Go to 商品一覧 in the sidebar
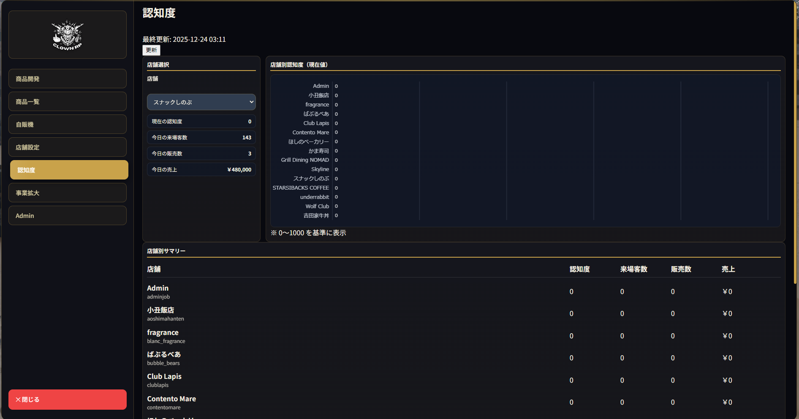The image size is (799, 419). 68,102
